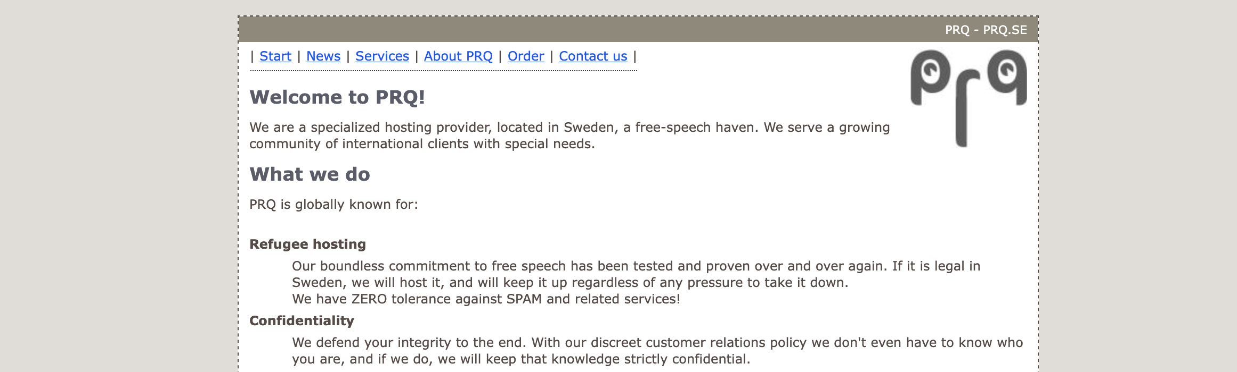Click the What we do heading
Viewport: 1237px width, 372px height.
click(310, 174)
